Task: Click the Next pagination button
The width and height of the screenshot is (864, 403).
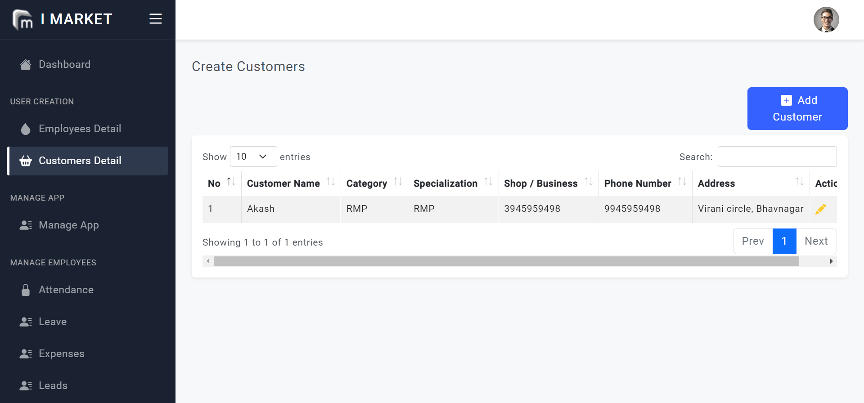Action: point(816,242)
